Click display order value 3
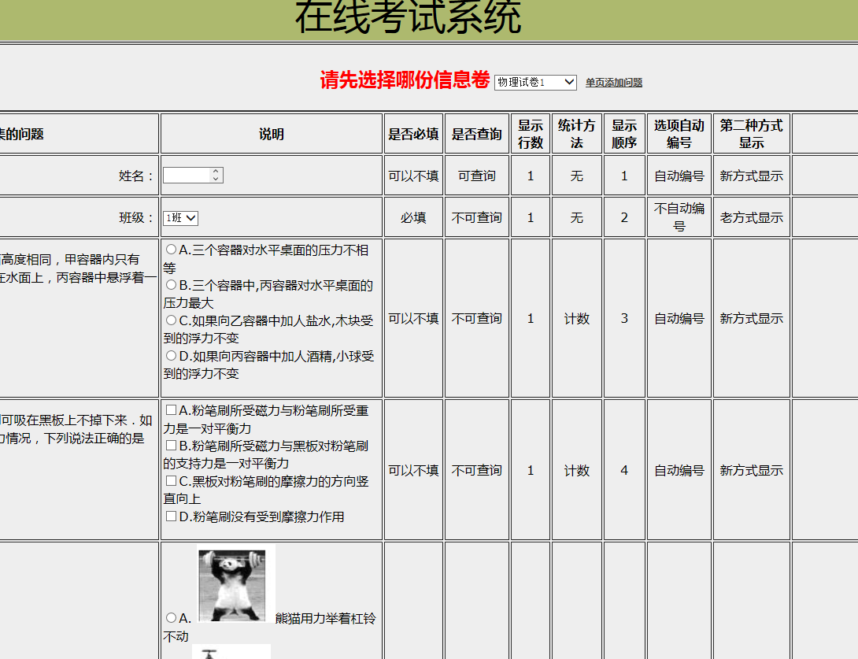This screenshot has width=858, height=659. pyautogui.click(x=624, y=319)
